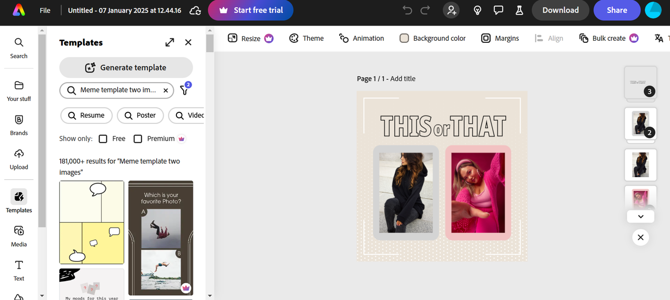Undo the last action
The image size is (670, 300).
[x=407, y=10]
